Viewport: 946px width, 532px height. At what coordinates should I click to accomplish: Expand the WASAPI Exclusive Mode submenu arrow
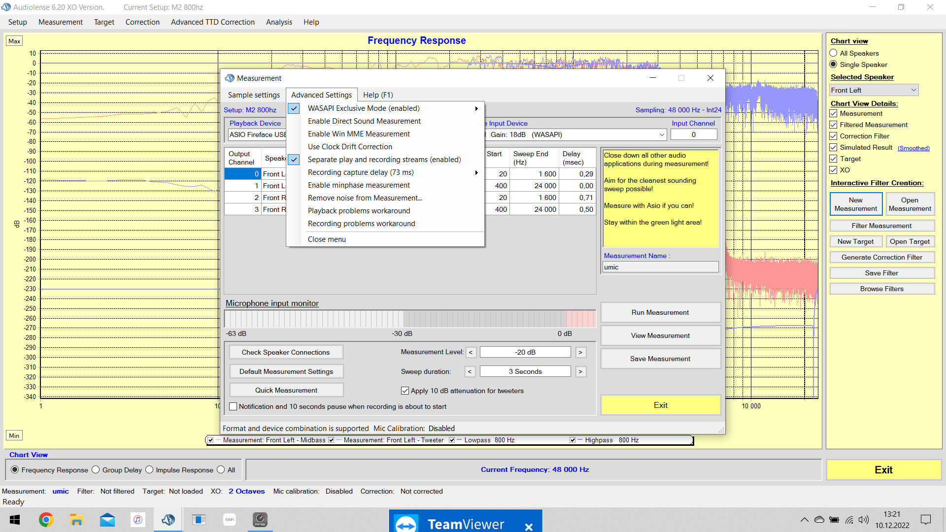click(476, 108)
